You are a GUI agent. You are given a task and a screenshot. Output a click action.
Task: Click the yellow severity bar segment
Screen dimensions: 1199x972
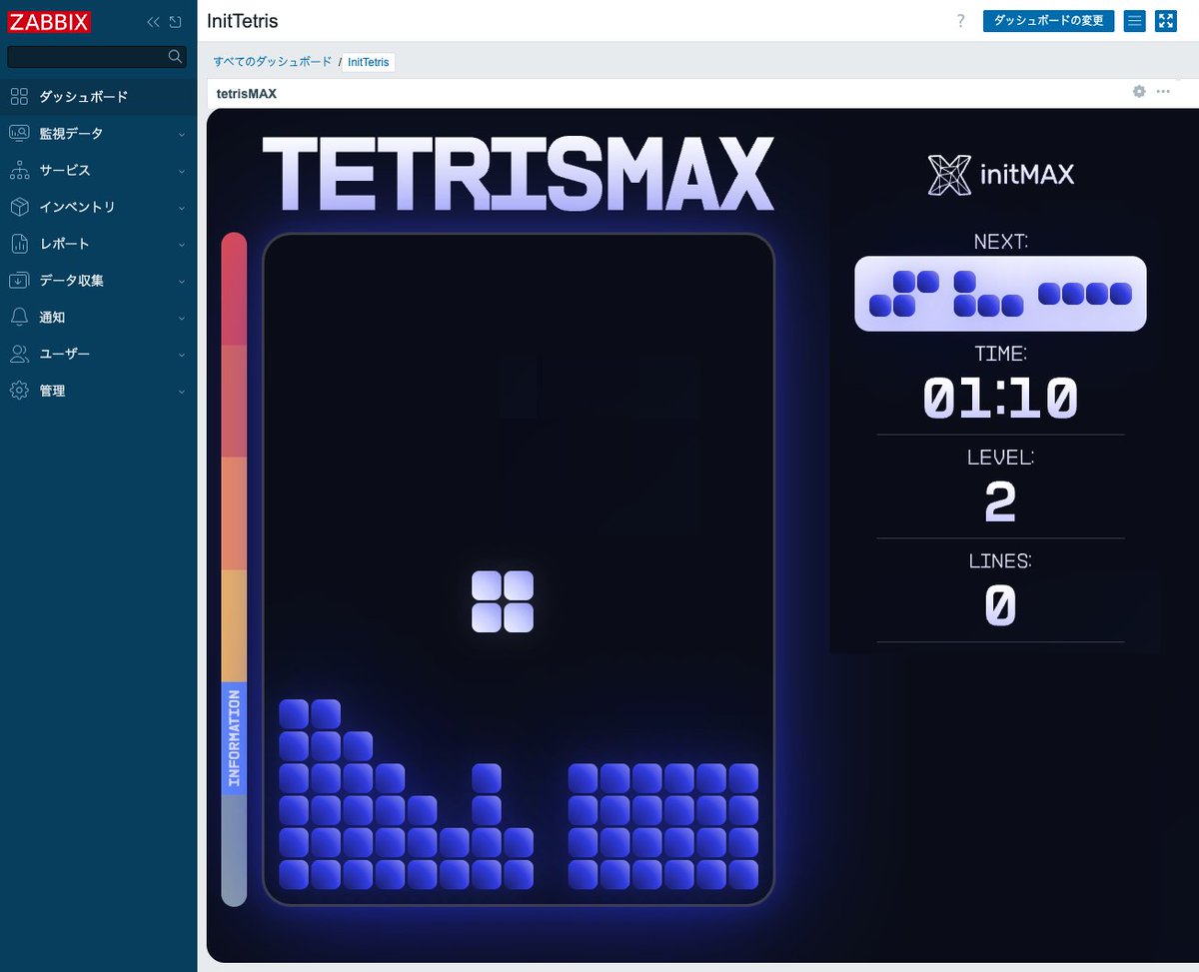pyautogui.click(x=234, y=626)
